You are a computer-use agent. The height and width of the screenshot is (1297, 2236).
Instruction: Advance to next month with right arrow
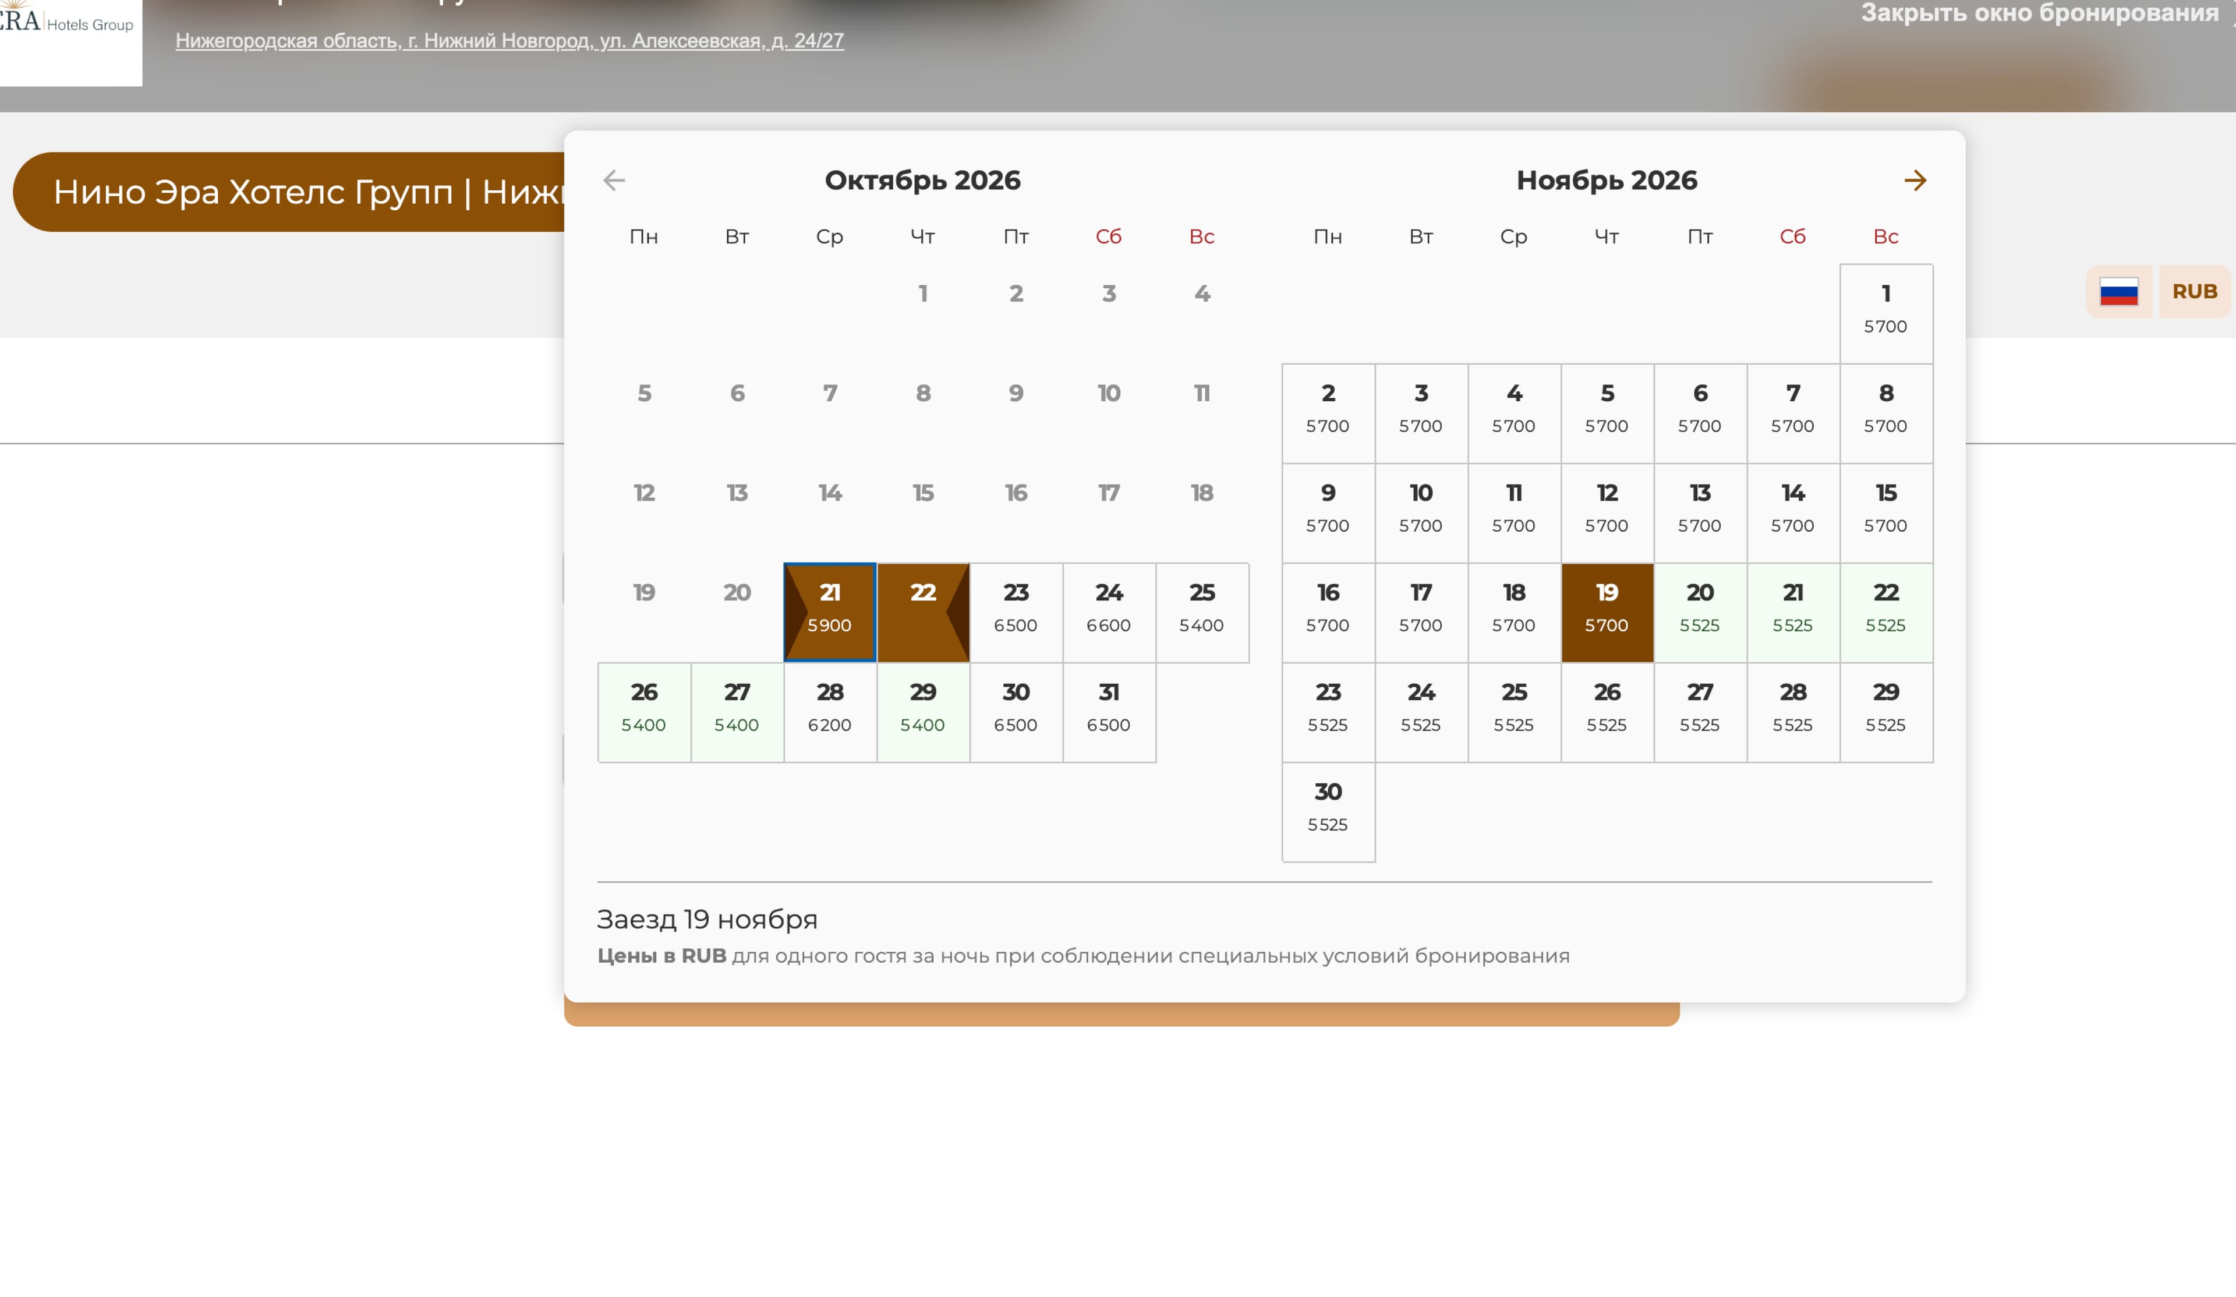pyautogui.click(x=1915, y=181)
